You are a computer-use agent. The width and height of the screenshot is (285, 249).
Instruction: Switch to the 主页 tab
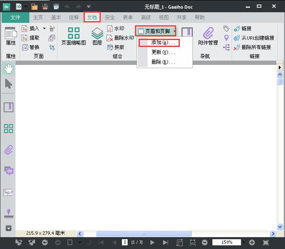point(38,18)
